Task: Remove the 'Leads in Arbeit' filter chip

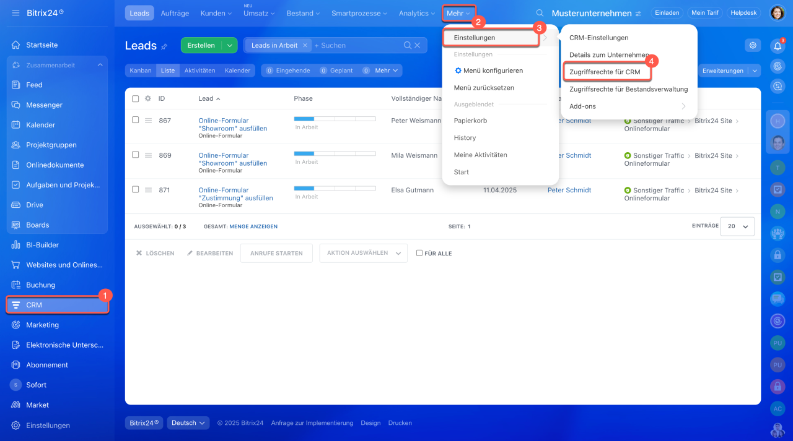Action: 305,45
